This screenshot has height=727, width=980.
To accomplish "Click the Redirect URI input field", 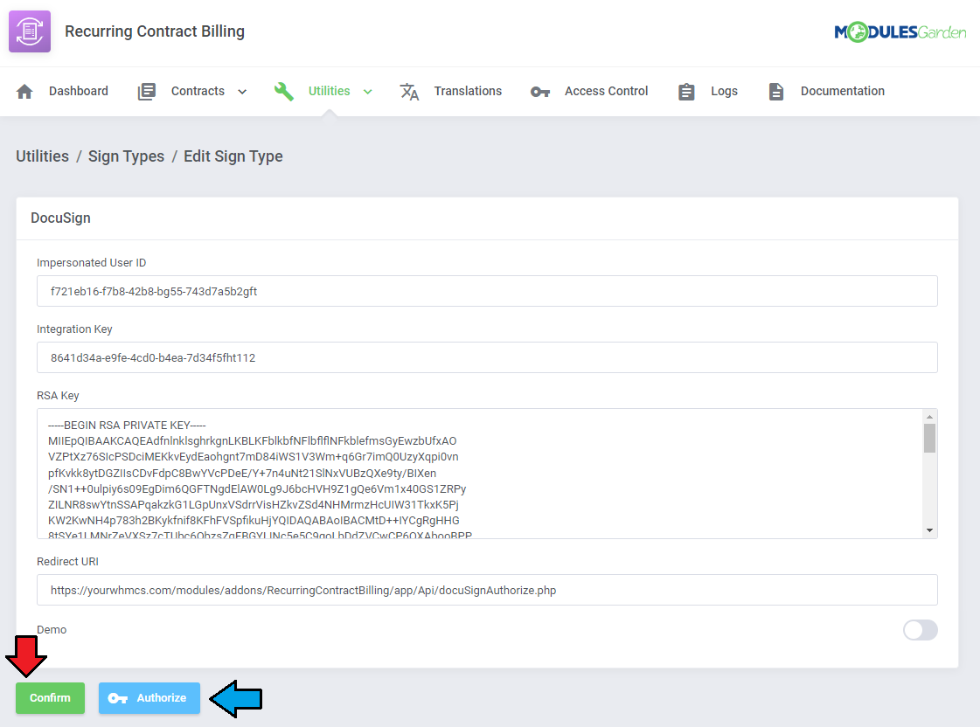I will pos(487,590).
